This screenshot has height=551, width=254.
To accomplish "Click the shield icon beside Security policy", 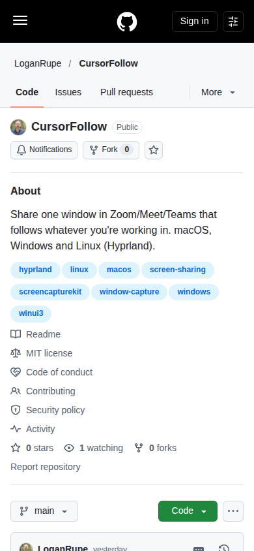I will coord(16,410).
